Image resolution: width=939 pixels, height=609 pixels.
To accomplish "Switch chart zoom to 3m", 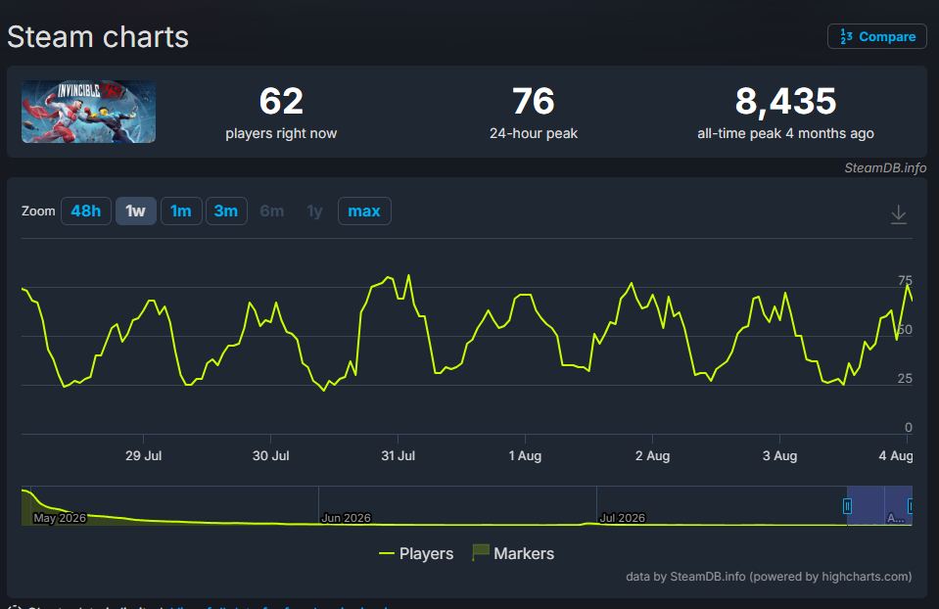I will (226, 211).
